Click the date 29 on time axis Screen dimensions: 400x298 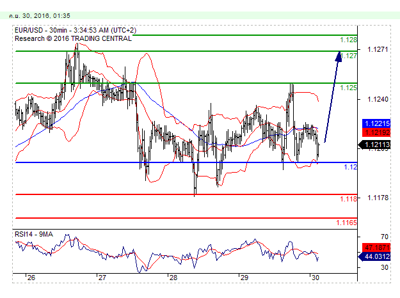pos(244,278)
